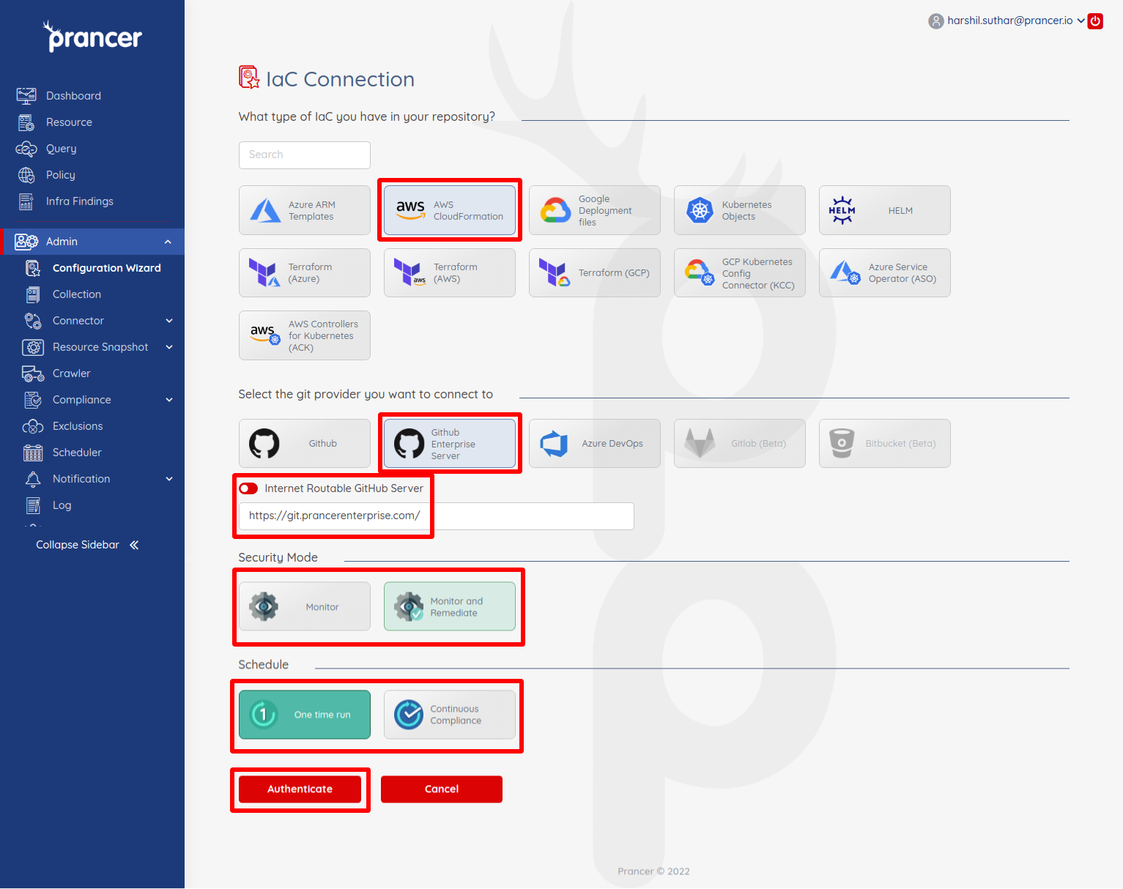Image resolution: width=1123 pixels, height=889 pixels.
Task: Click the Connector icon
Action: pyautogui.click(x=33, y=321)
